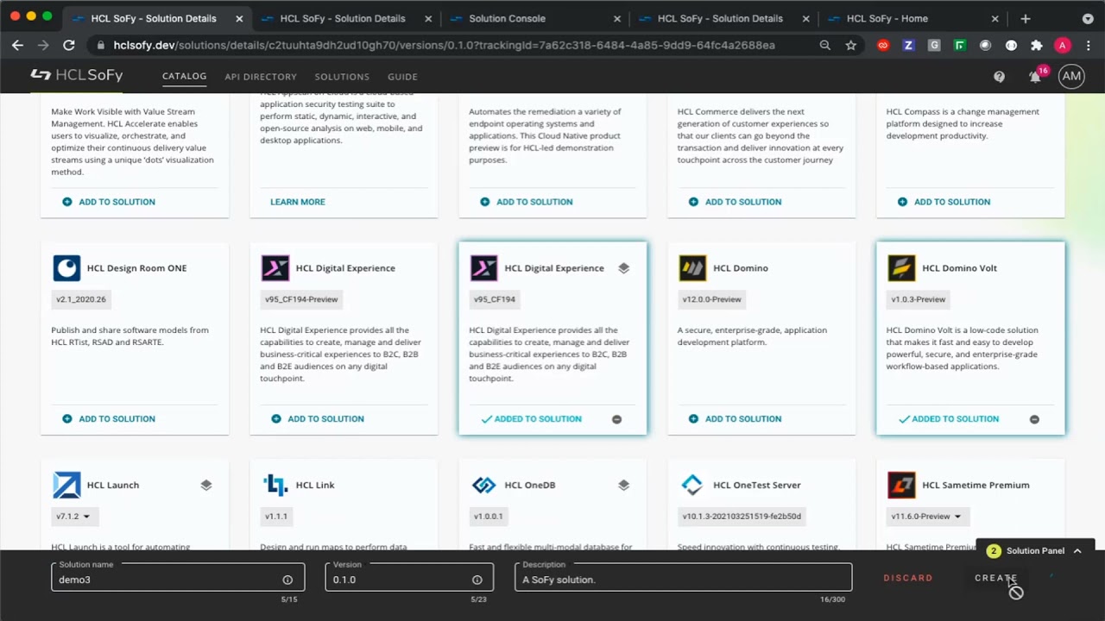Click the Chrome profile avatar A
Screen dimensions: 1105x621
[x=1063, y=45]
